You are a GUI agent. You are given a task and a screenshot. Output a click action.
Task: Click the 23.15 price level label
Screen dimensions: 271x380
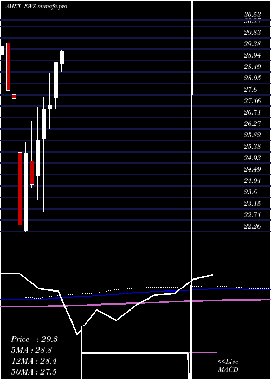(252, 204)
